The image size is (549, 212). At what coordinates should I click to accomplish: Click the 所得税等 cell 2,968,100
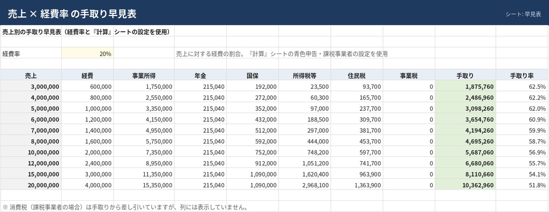pyautogui.click(x=305, y=185)
